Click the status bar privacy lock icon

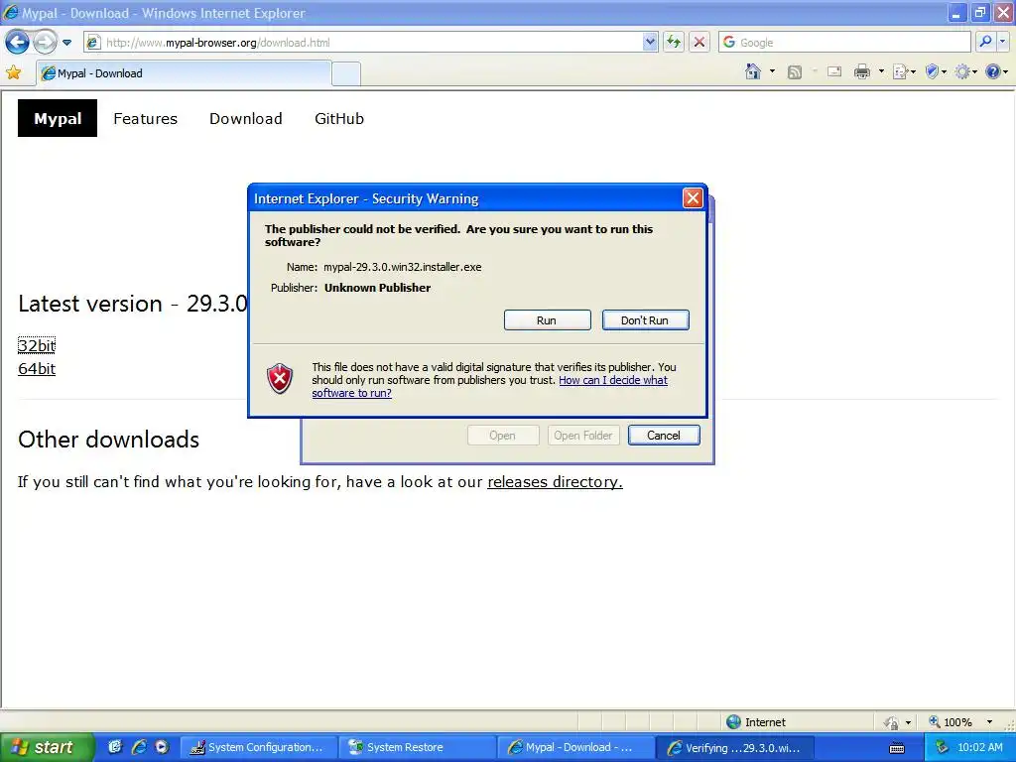[892, 722]
